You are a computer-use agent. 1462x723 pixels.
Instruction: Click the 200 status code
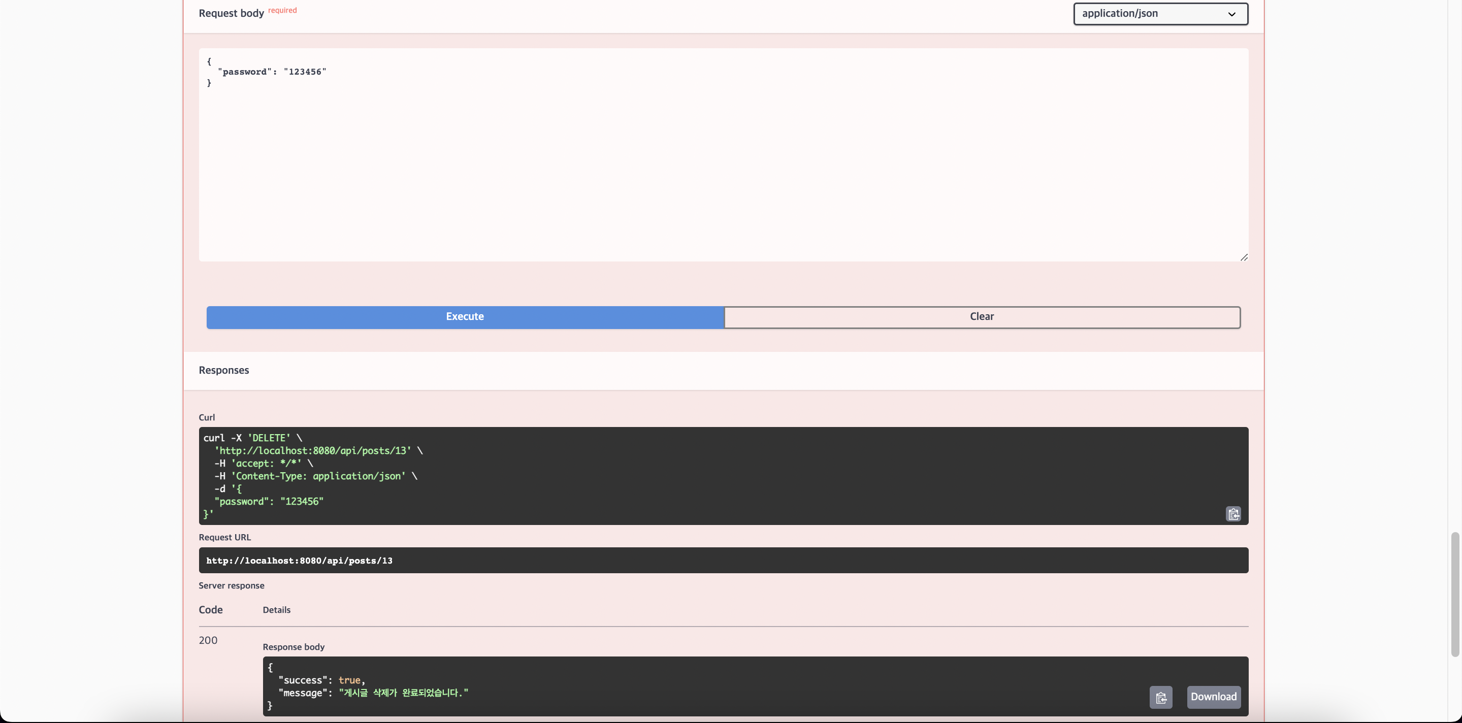(x=208, y=640)
